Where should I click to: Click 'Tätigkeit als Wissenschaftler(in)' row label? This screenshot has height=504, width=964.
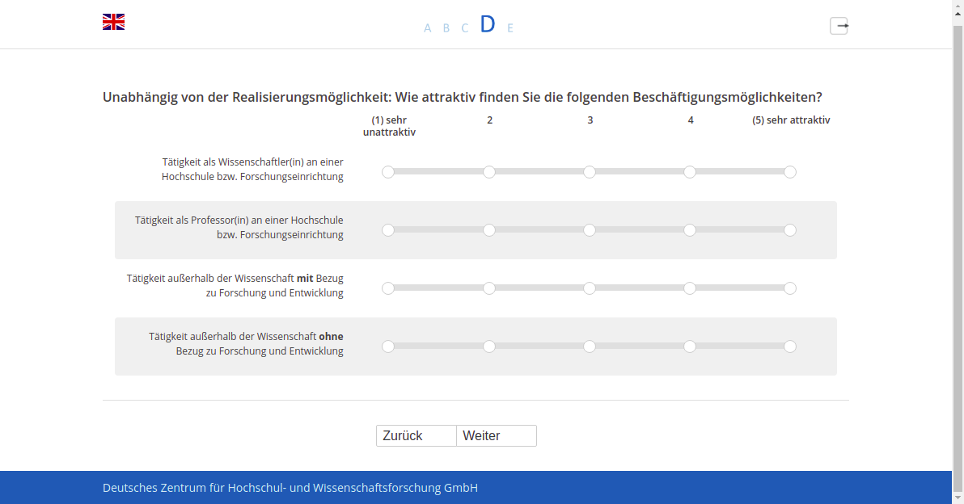pos(252,170)
